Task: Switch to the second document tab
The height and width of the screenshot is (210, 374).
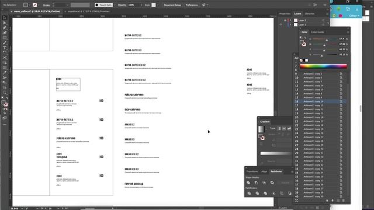Action: pos(88,12)
